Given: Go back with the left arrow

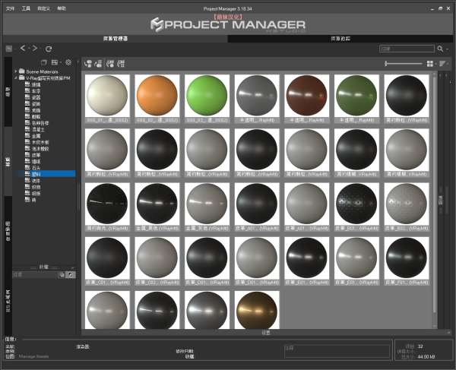Looking at the screenshot, I should tap(23, 49).
